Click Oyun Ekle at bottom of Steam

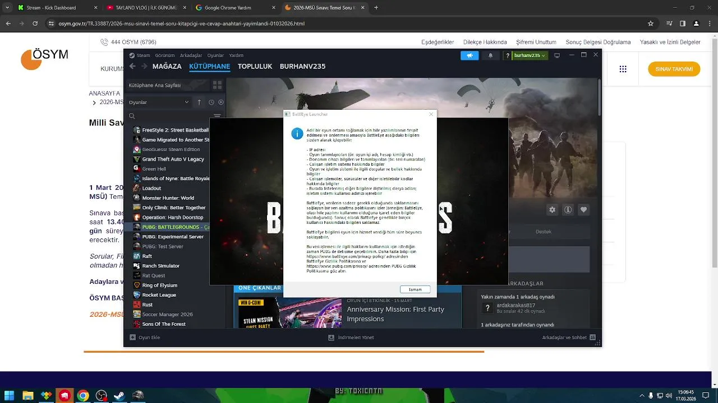145,338
